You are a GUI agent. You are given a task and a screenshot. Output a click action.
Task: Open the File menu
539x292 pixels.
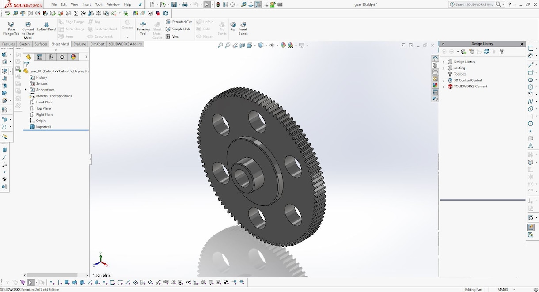tap(54, 4)
